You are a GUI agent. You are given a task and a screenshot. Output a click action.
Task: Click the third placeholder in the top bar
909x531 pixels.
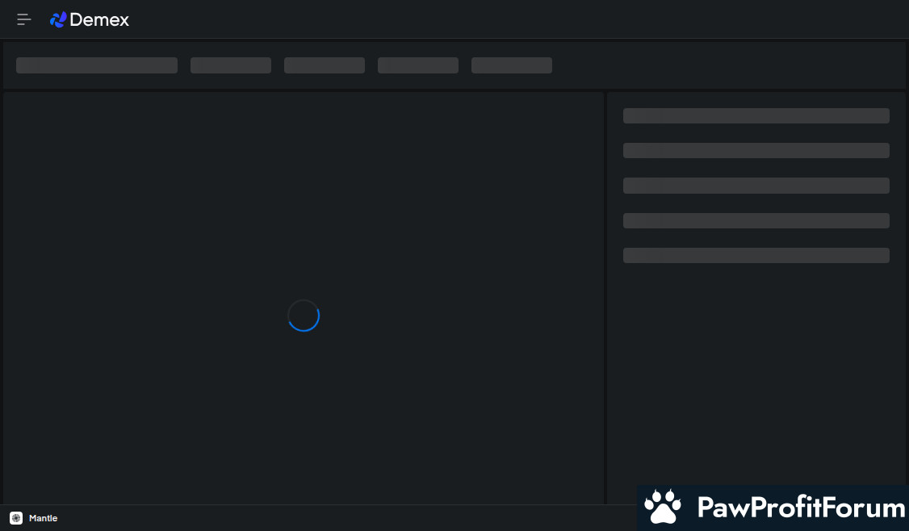pyautogui.click(x=325, y=65)
